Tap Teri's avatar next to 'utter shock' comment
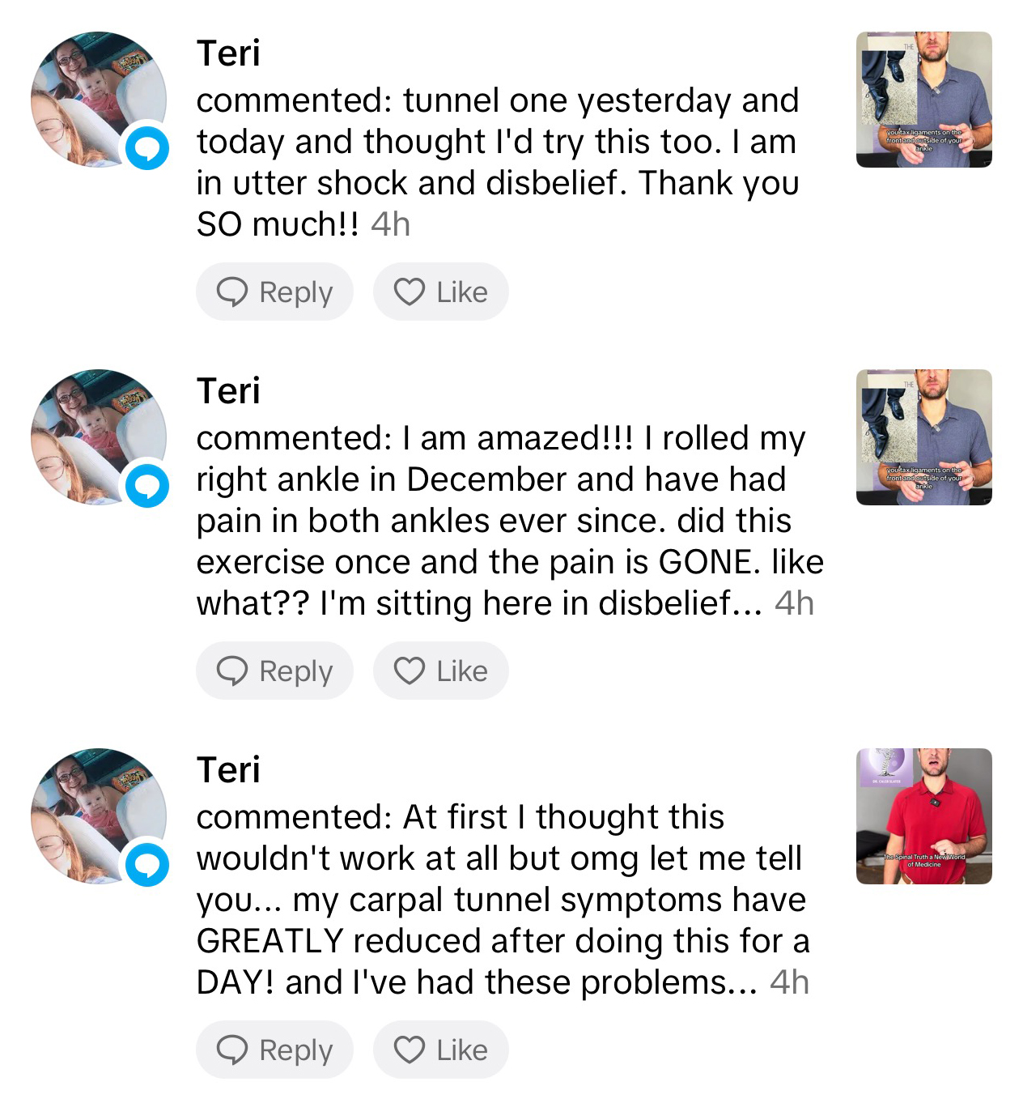This screenshot has height=1103, width=1023. coord(93,97)
